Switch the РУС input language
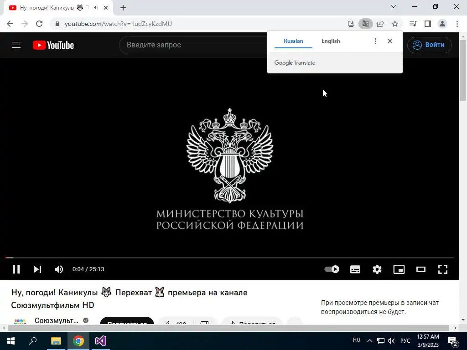 click(x=405, y=341)
